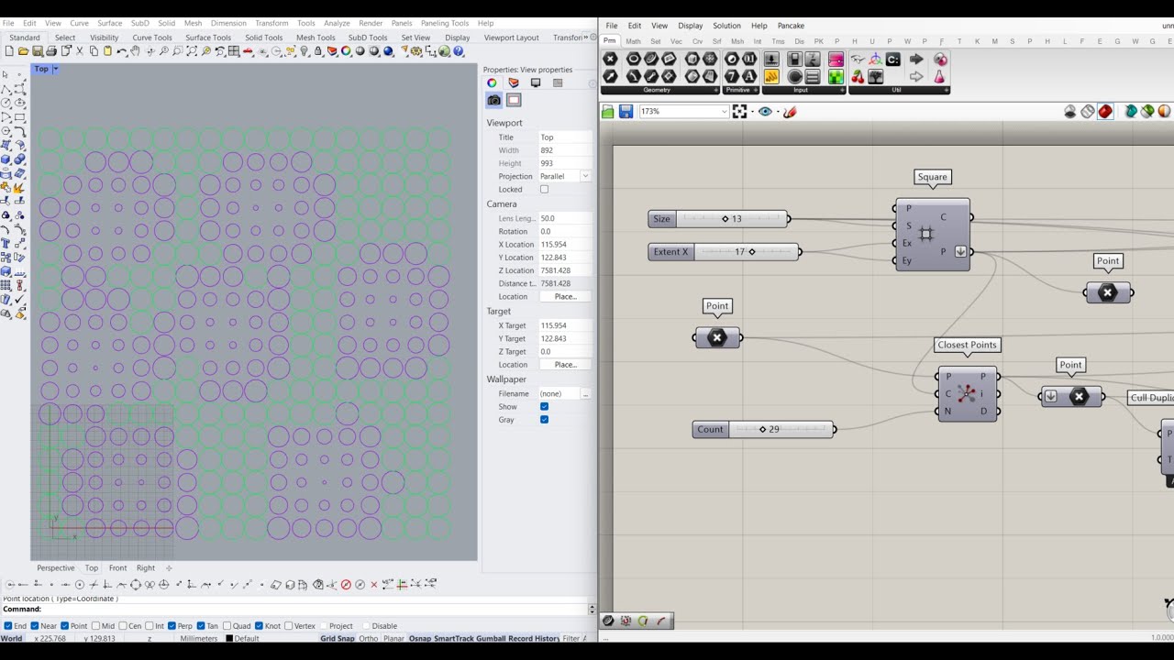Print from the Rhino standard toolbar
Viewport: 1174px width, 660px height.
[x=50, y=51]
